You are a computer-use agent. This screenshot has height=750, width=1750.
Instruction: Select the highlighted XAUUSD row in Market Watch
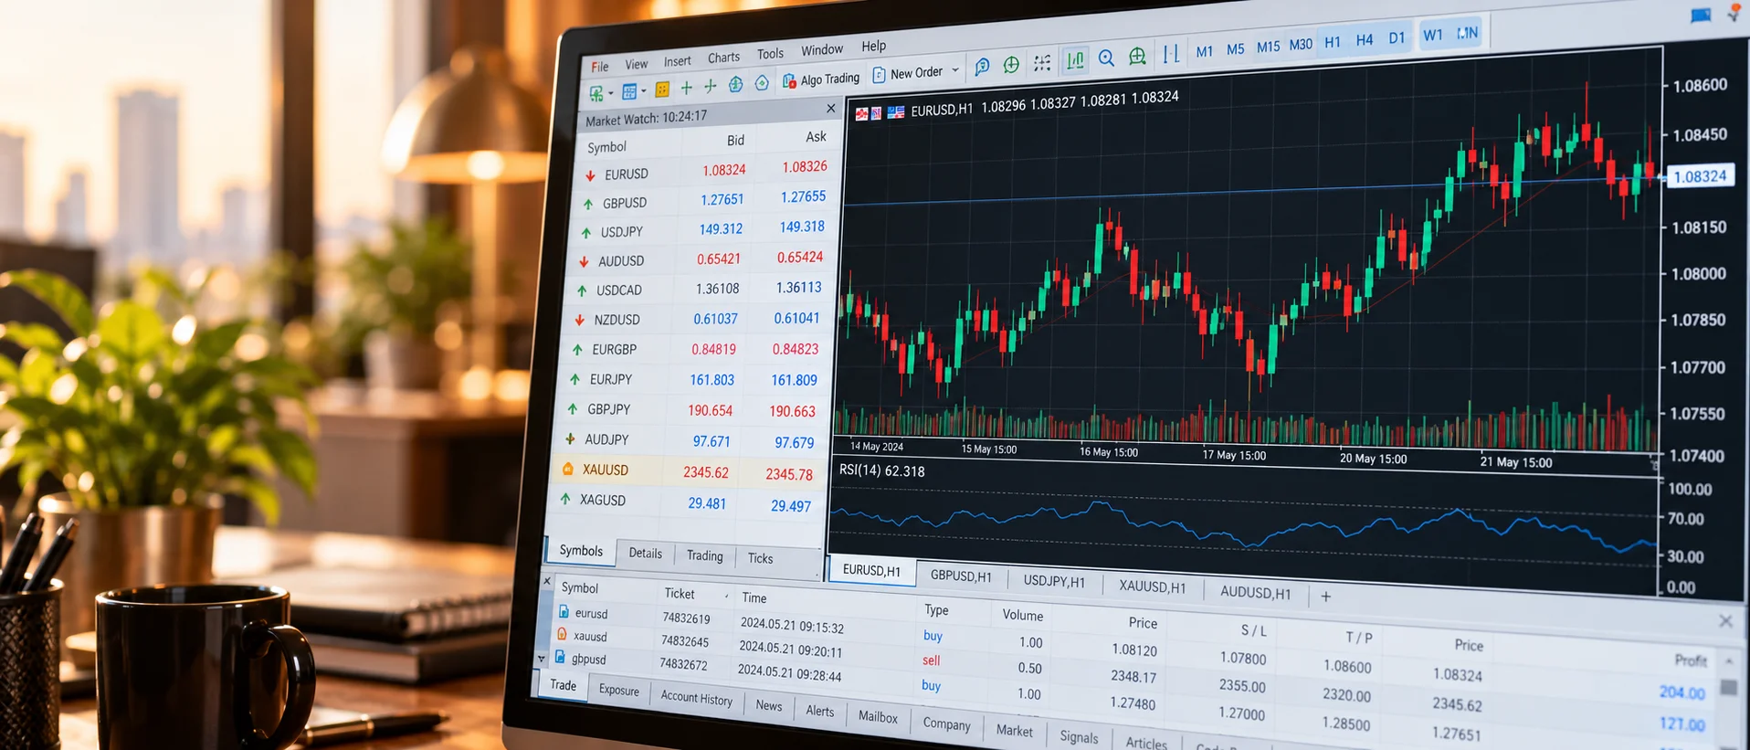[688, 471]
